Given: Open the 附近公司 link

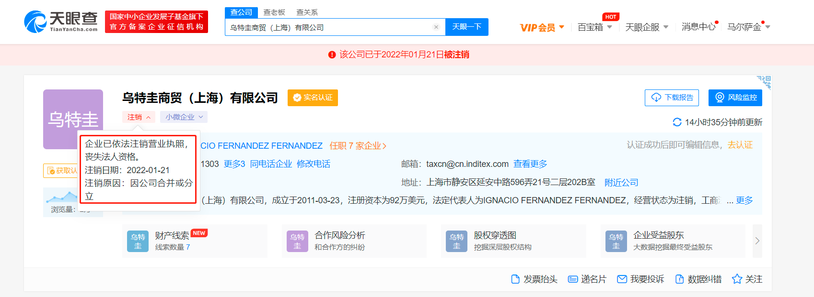Looking at the screenshot, I should [621, 182].
